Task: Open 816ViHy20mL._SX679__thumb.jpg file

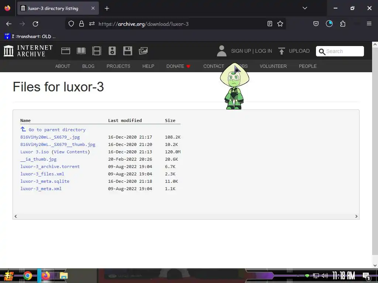Action: point(58,144)
